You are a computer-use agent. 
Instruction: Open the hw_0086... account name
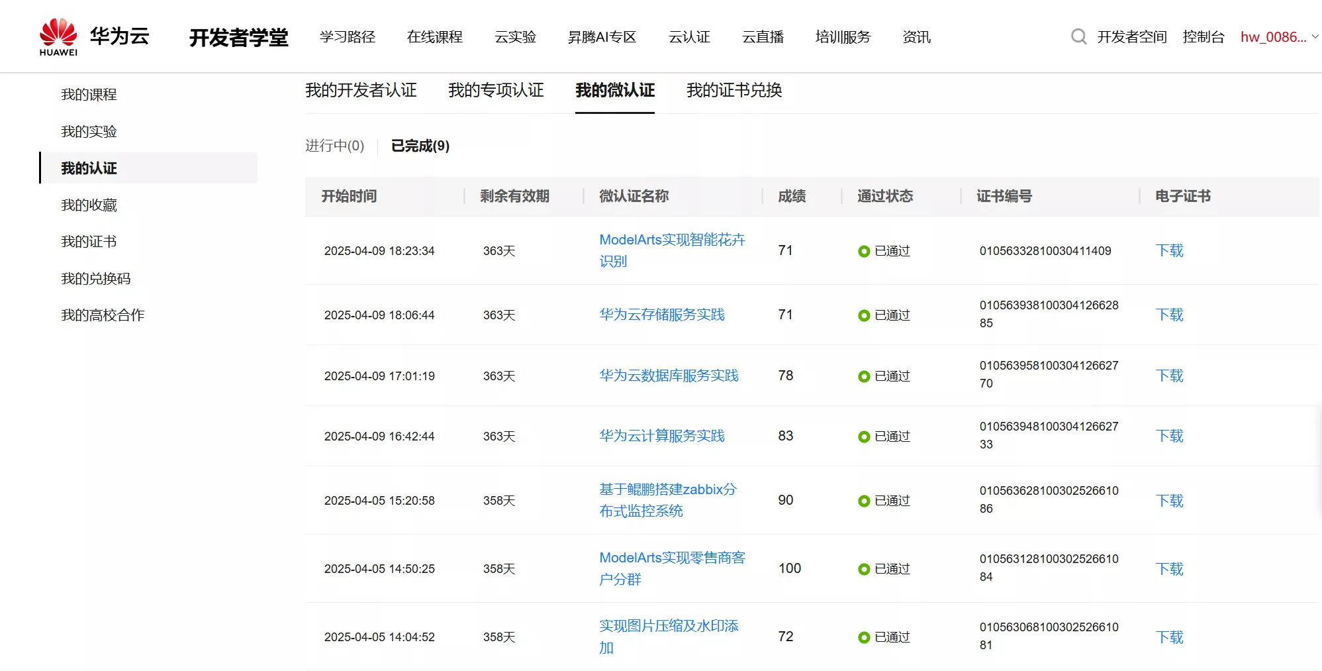point(1273,36)
